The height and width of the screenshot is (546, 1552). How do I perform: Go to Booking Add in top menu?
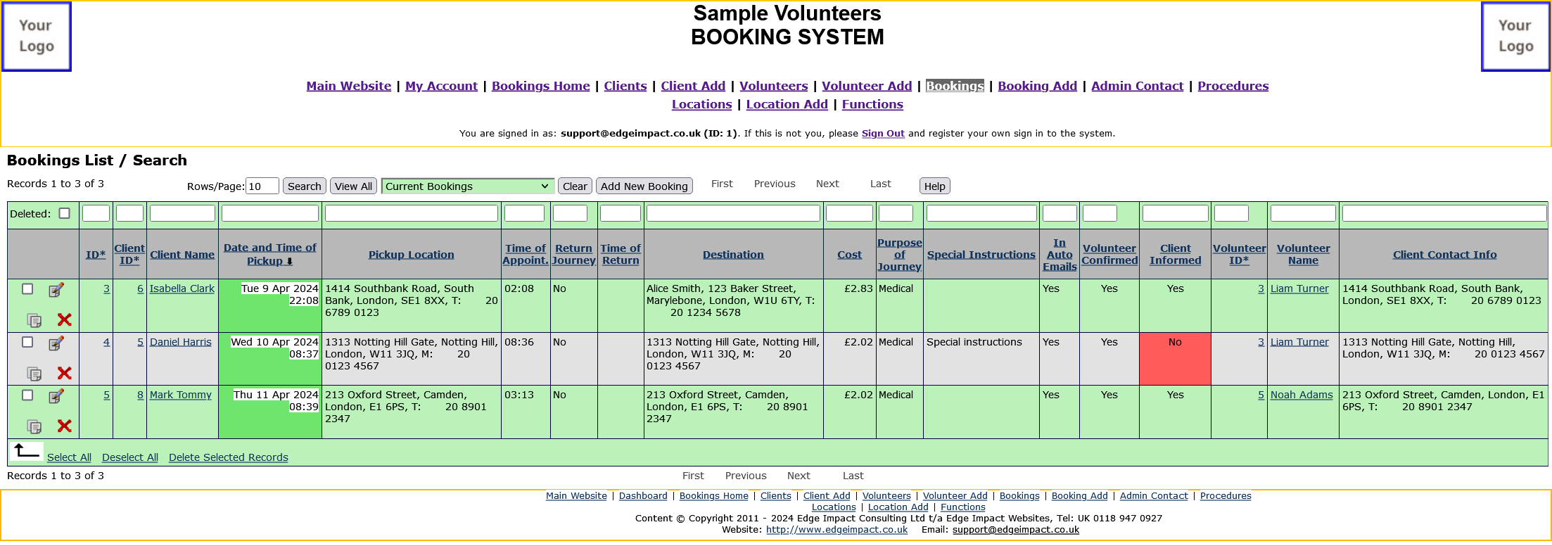[x=1037, y=86]
